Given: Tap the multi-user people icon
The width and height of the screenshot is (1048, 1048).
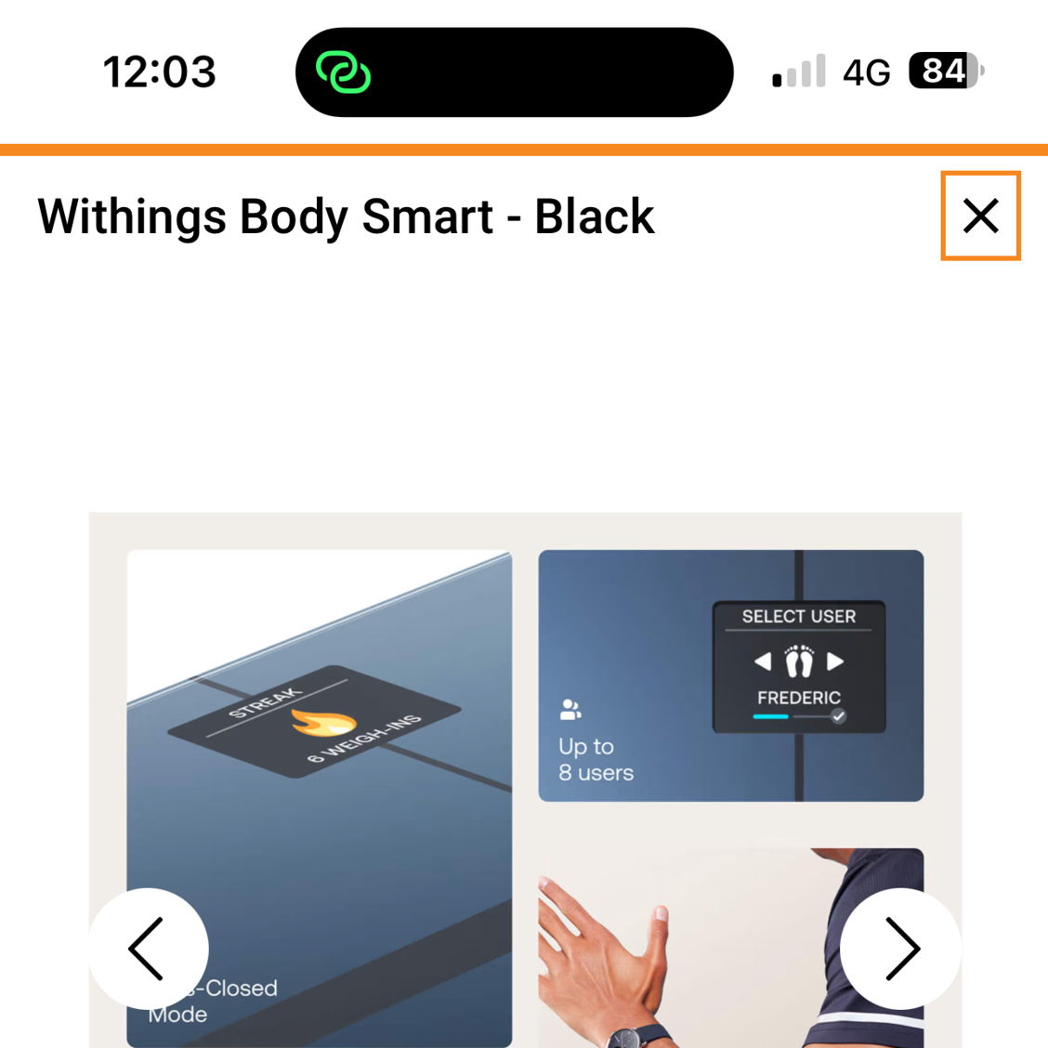Looking at the screenshot, I should 570,710.
